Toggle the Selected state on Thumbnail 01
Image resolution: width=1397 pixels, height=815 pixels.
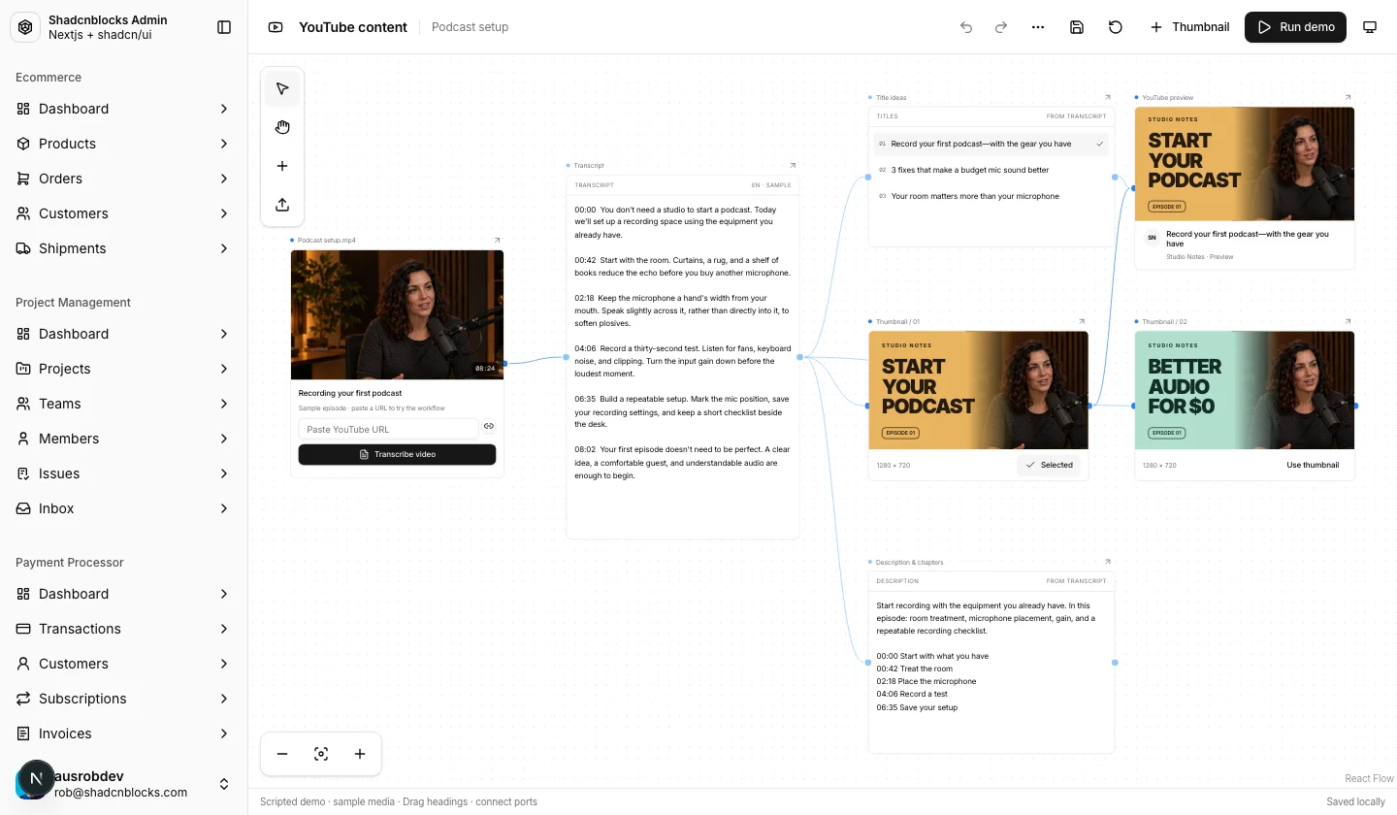(x=1049, y=466)
